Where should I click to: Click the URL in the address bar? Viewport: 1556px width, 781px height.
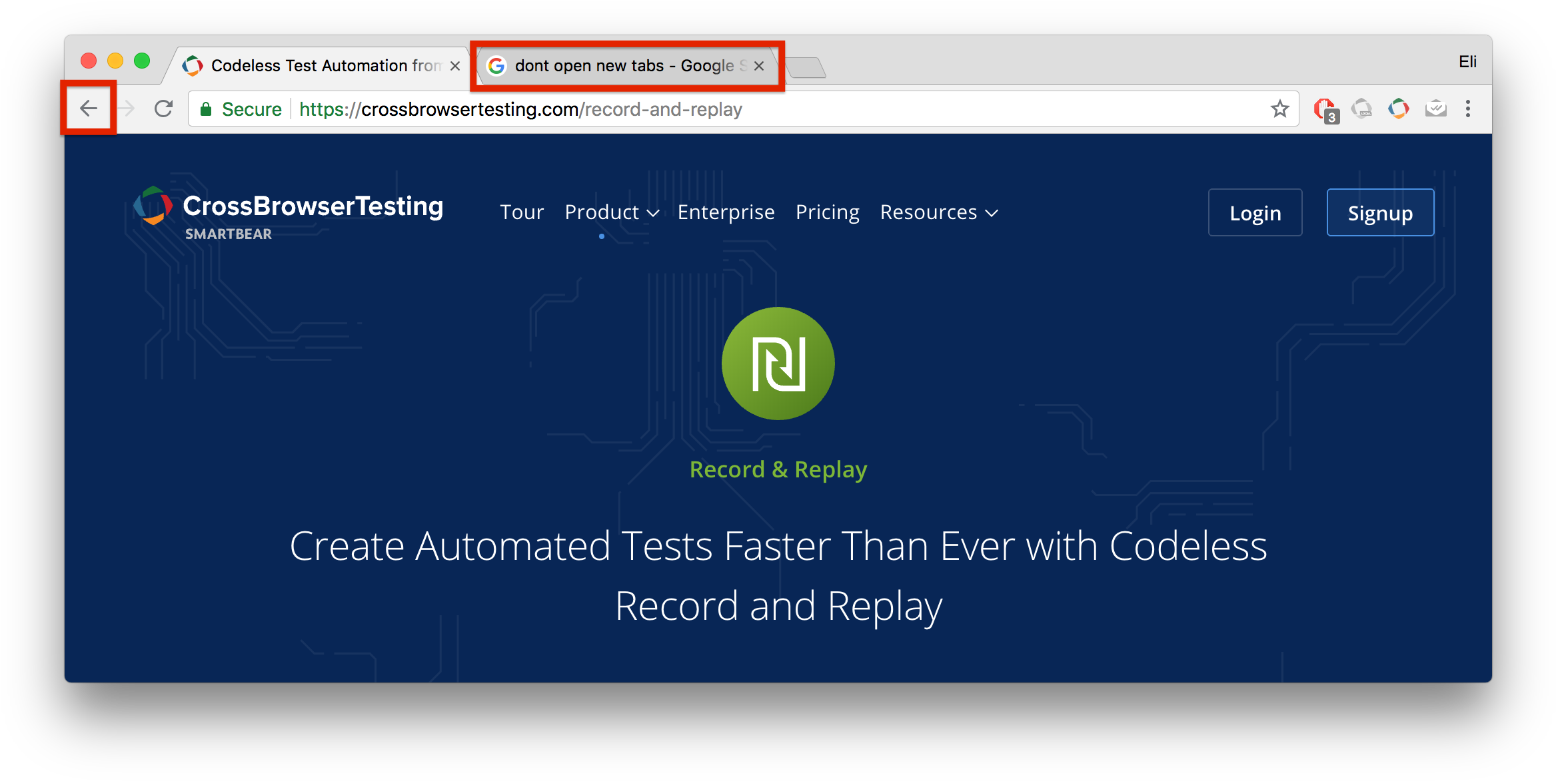click(520, 109)
